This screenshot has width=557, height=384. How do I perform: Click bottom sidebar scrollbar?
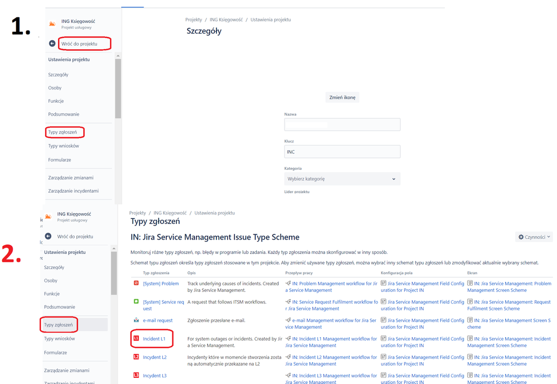pyautogui.click(x=114, y=273)
